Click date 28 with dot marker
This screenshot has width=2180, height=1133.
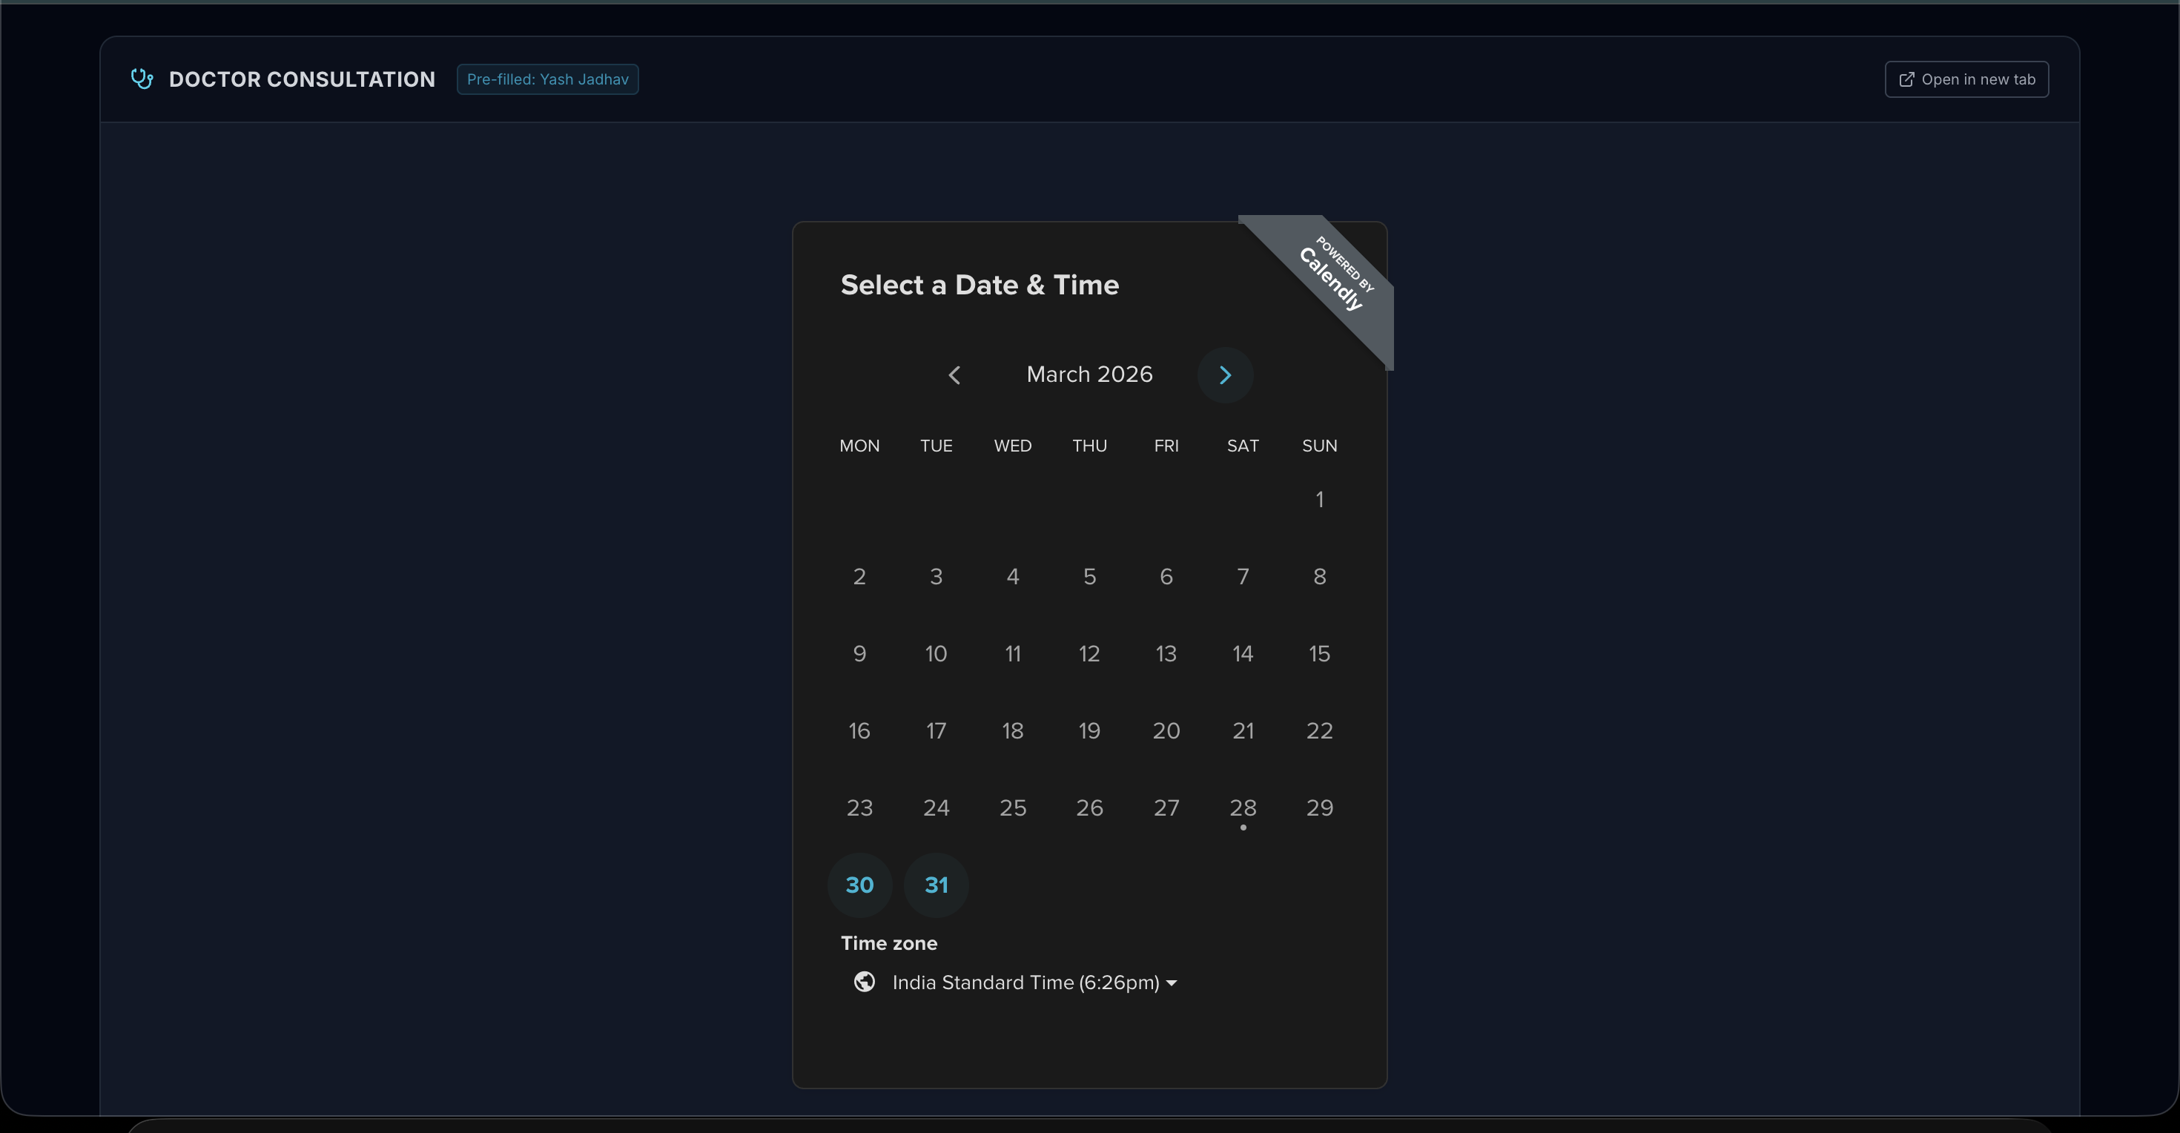point(1242,808)
